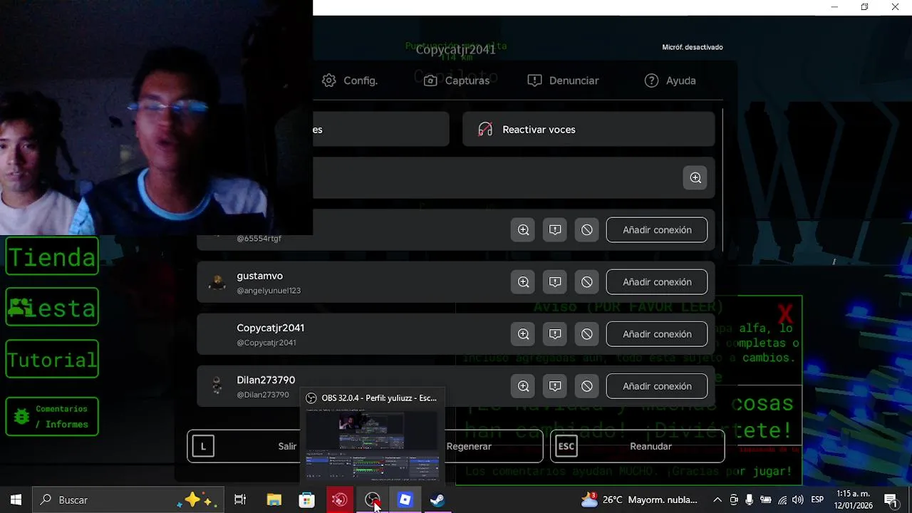This screenshot has width=912, height=513.
Task: Switch ESP input language
Action: point(818,500)
